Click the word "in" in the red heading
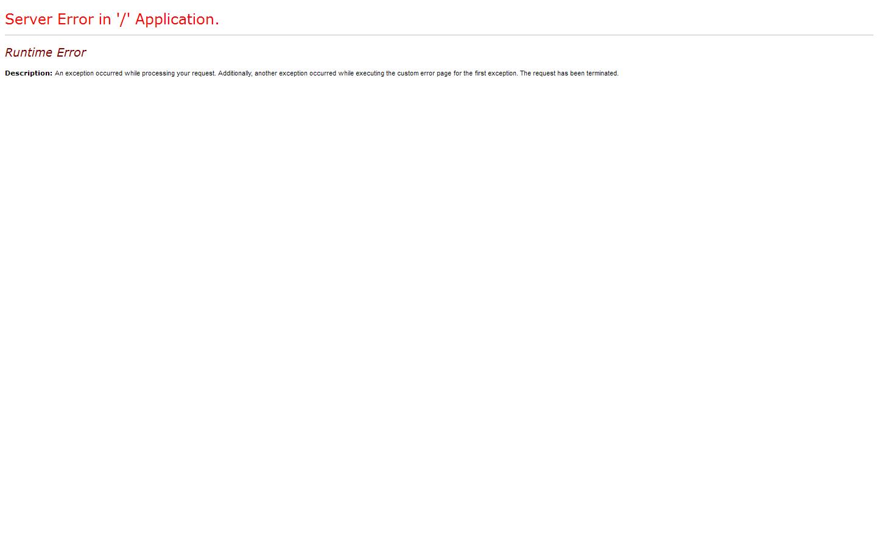The width and height of the screenshot is (877, 548). click(105, 19)
